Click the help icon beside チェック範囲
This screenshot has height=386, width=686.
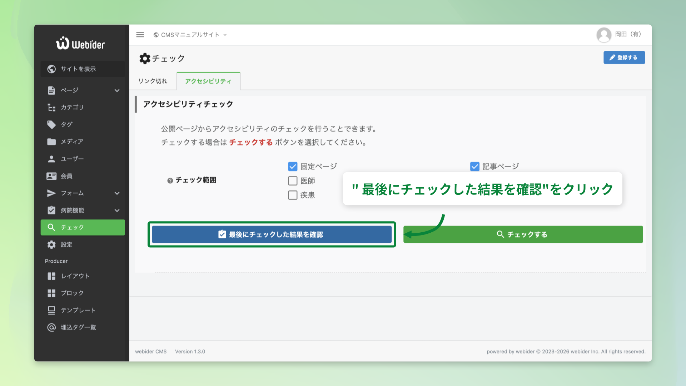(170, 180)
